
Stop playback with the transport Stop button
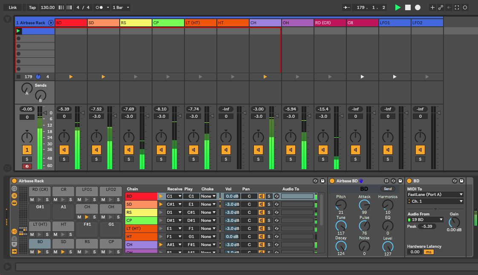pyautogui.click(x=408, y=7)
